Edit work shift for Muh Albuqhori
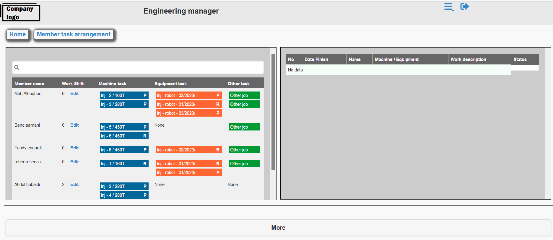Screen dimensions: 553x240 tap(74, 94)
